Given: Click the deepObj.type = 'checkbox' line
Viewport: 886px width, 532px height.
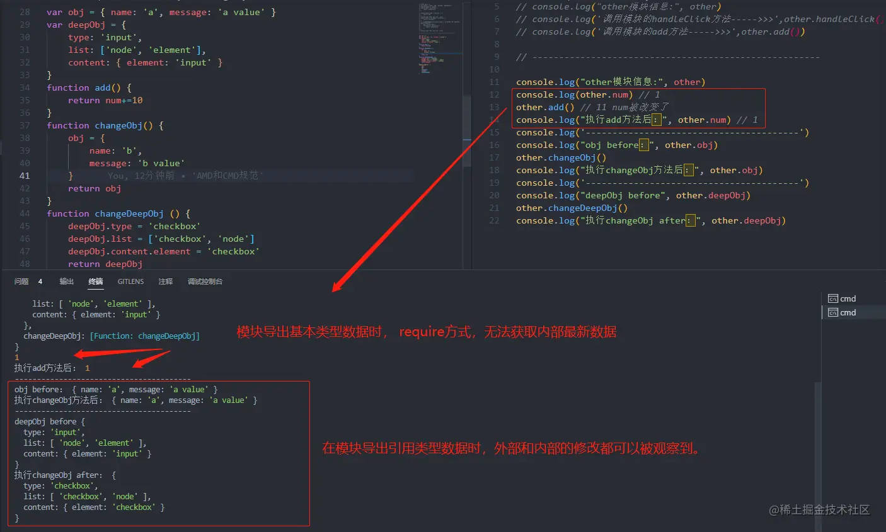Looking at the screenshot, I should point(134,226).
